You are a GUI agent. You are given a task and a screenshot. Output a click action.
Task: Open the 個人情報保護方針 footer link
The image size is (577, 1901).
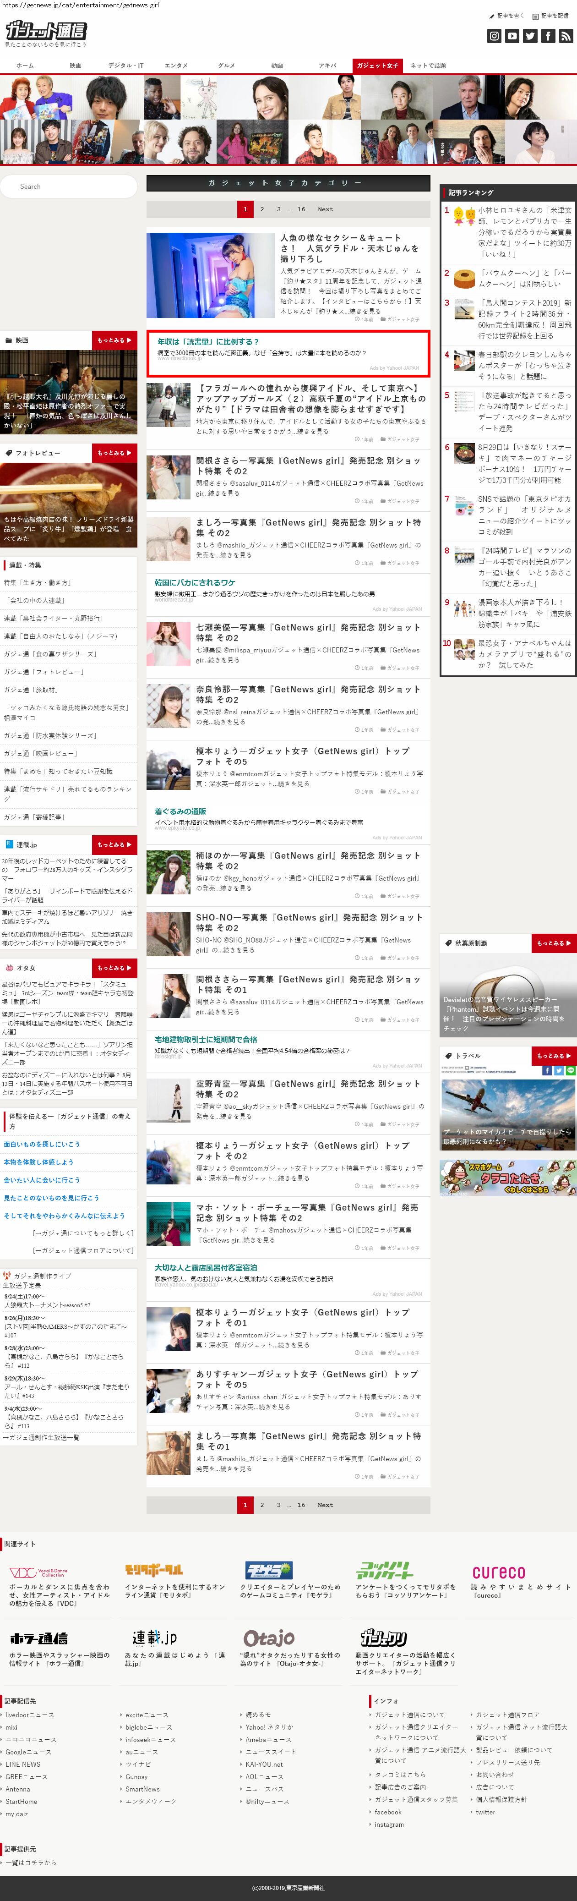tap(501, 1799)
